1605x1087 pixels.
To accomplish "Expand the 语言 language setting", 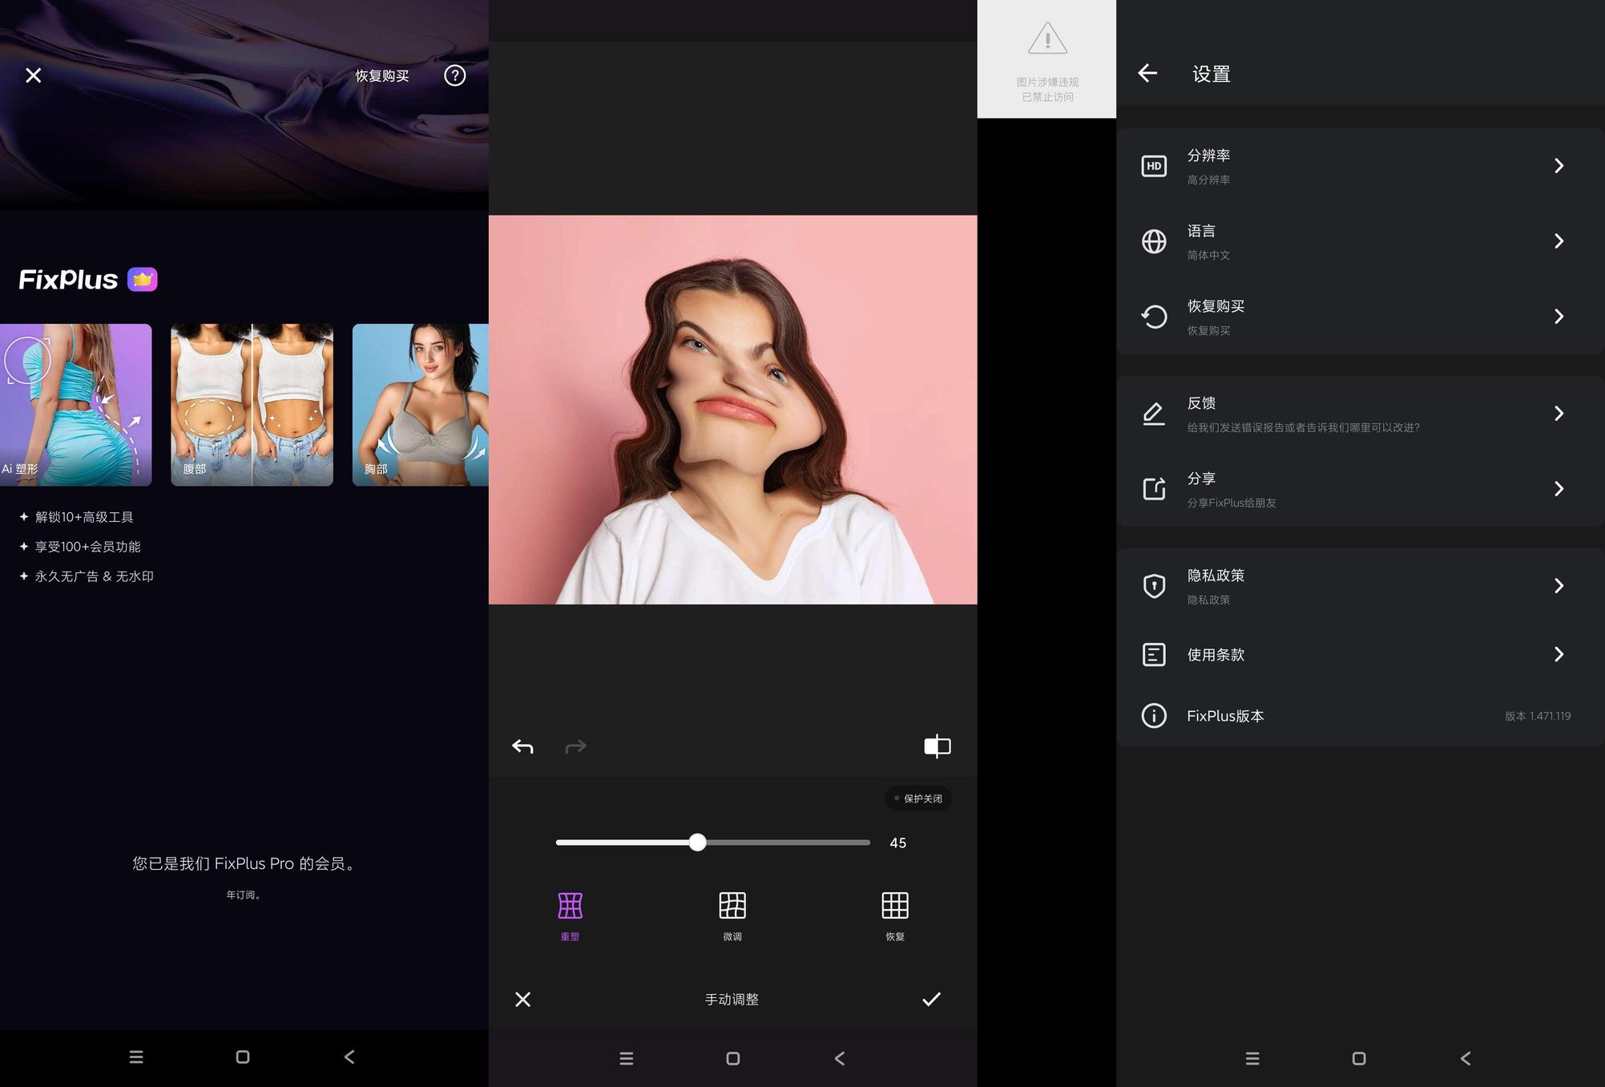I will (x=1360, y=241).
